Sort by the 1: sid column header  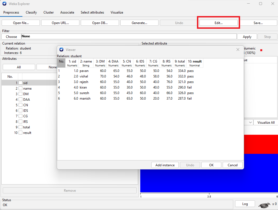(x=72, y=63)
